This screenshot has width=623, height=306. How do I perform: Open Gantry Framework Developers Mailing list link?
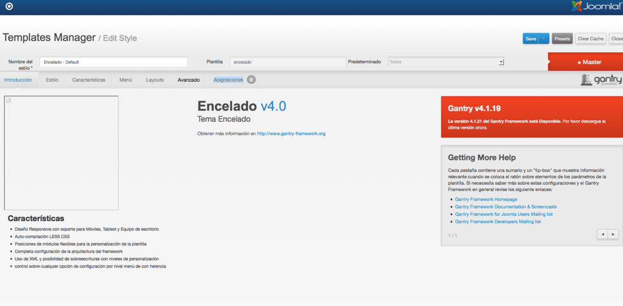[498, 222]
